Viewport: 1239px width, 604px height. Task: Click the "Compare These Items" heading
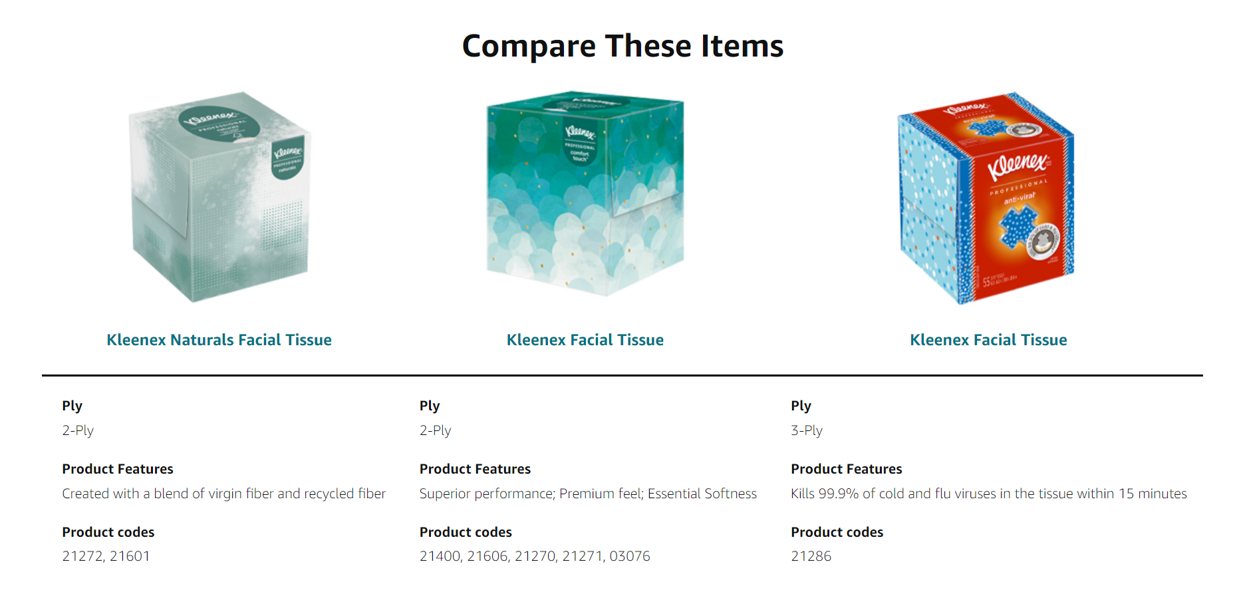[x=622, y=46]
